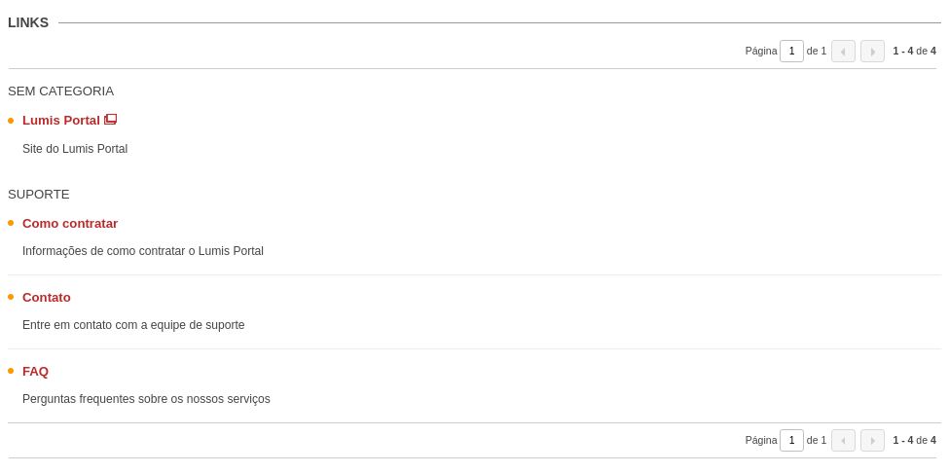Click the 'Site do Lumis Portal' description

point(75,149)
